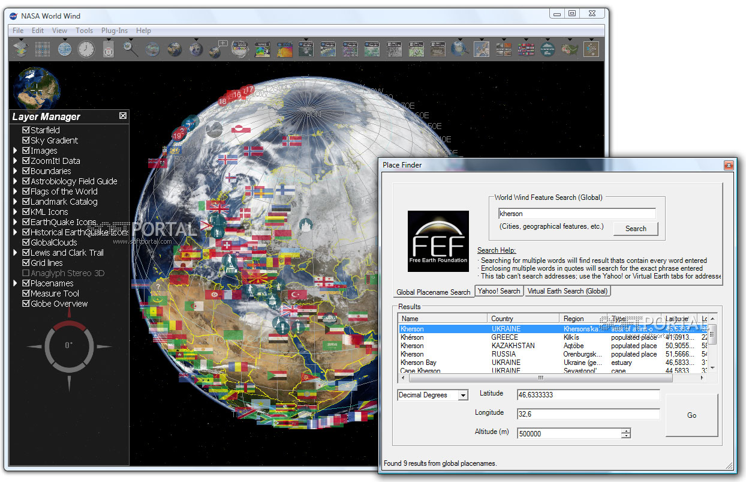The width and height of the screenshot is (746, 482).
Task: Click the Search Help link
Action: [497, 250]
